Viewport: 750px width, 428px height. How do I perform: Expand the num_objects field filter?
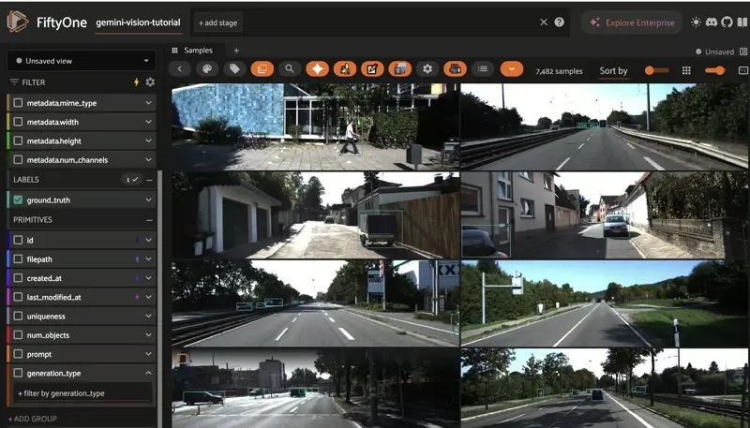coord(148,335)
